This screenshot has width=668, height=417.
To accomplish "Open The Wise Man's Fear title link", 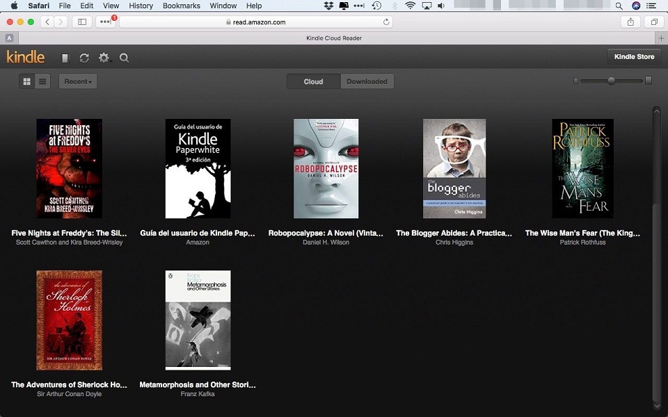I will pyautogui.click(x=582, y=234).
